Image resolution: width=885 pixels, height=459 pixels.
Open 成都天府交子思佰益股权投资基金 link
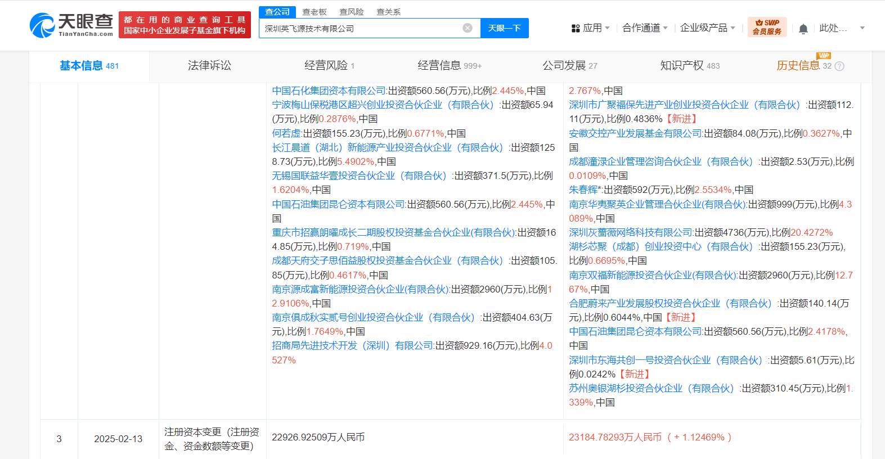pyautogui.click(x=387, y=260)
